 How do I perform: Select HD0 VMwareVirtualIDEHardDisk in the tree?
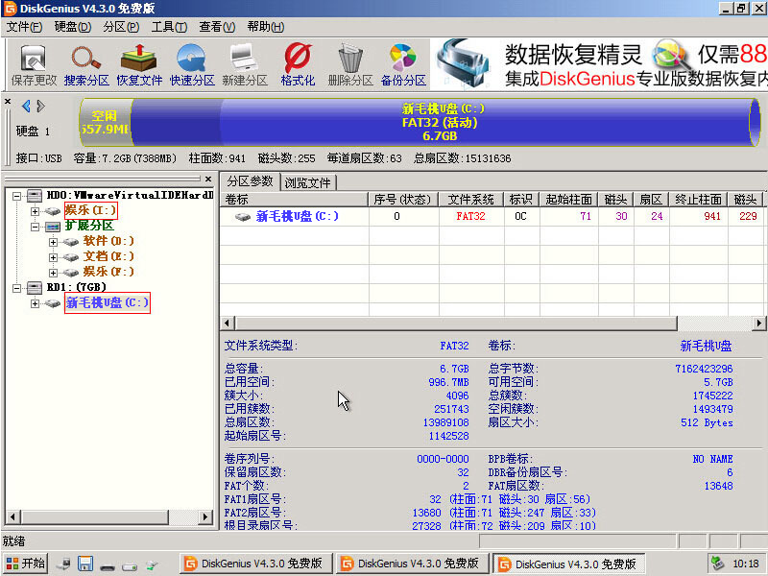coord(130,195)
